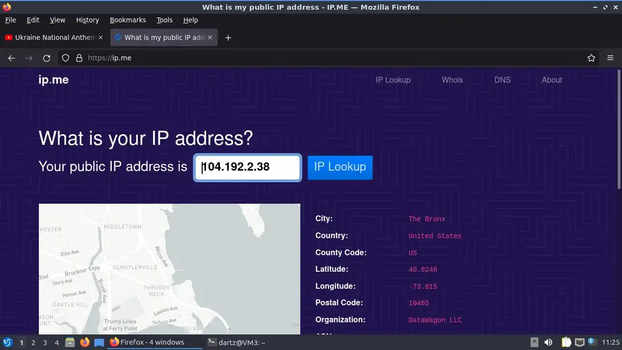Image resolution: width=622 pixels, height=350 pixels.
Task: Open the Whois nav link
Action: click(452, 80)
